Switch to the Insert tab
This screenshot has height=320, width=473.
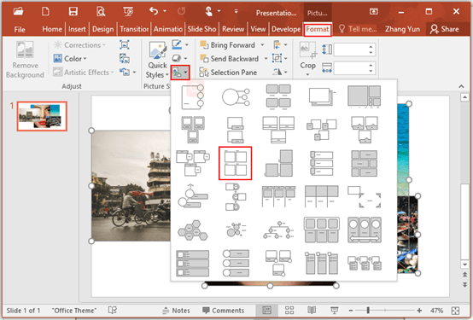tap(77, 29)
